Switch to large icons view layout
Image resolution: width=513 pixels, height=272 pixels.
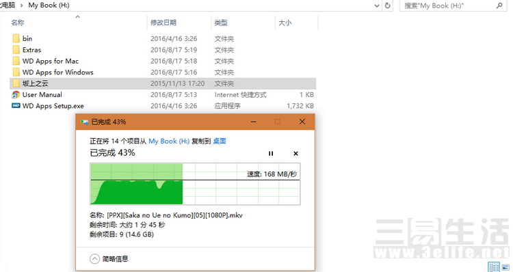506,267
